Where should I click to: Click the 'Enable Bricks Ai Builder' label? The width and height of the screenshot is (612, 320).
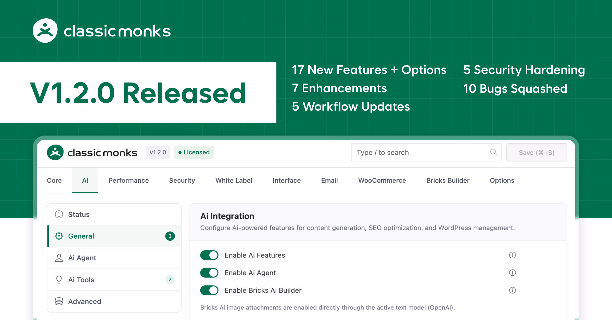point(263,290)
